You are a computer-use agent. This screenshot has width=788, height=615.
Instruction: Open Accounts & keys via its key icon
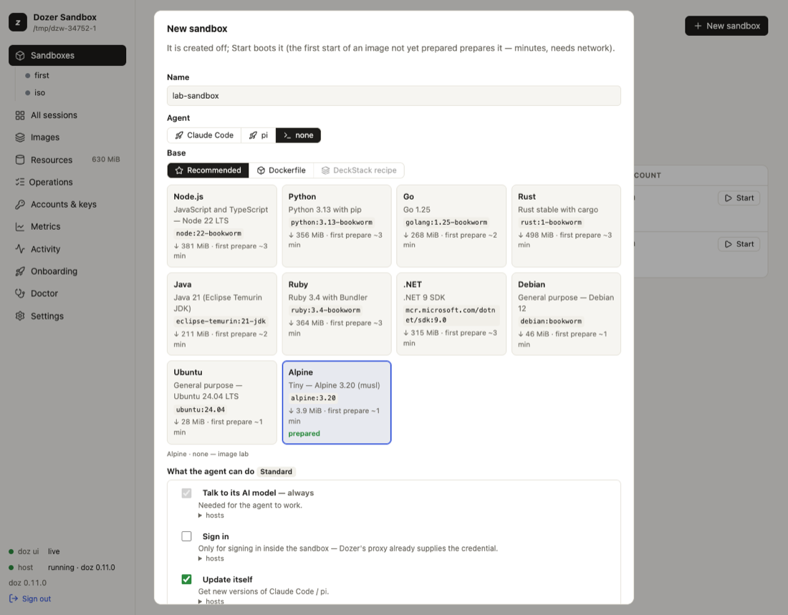coord(20,205)
